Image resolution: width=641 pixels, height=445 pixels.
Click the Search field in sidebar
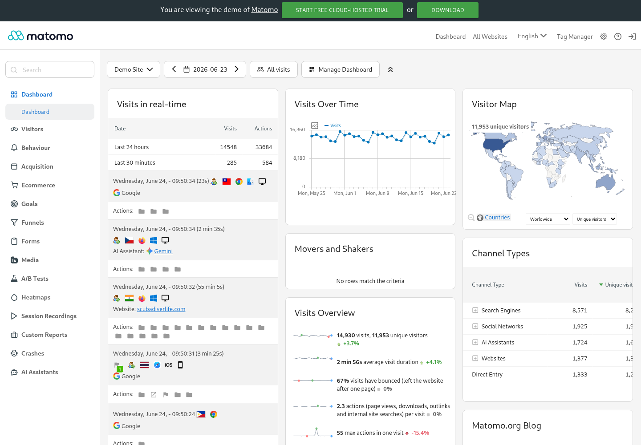(50, 69)
